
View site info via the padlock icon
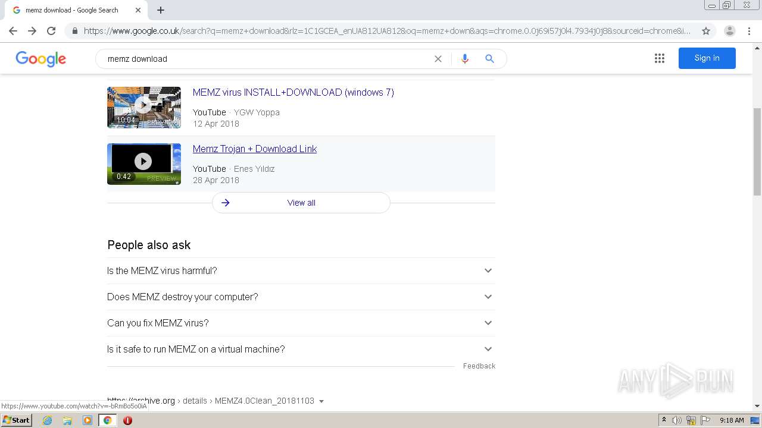pos(74,31)
